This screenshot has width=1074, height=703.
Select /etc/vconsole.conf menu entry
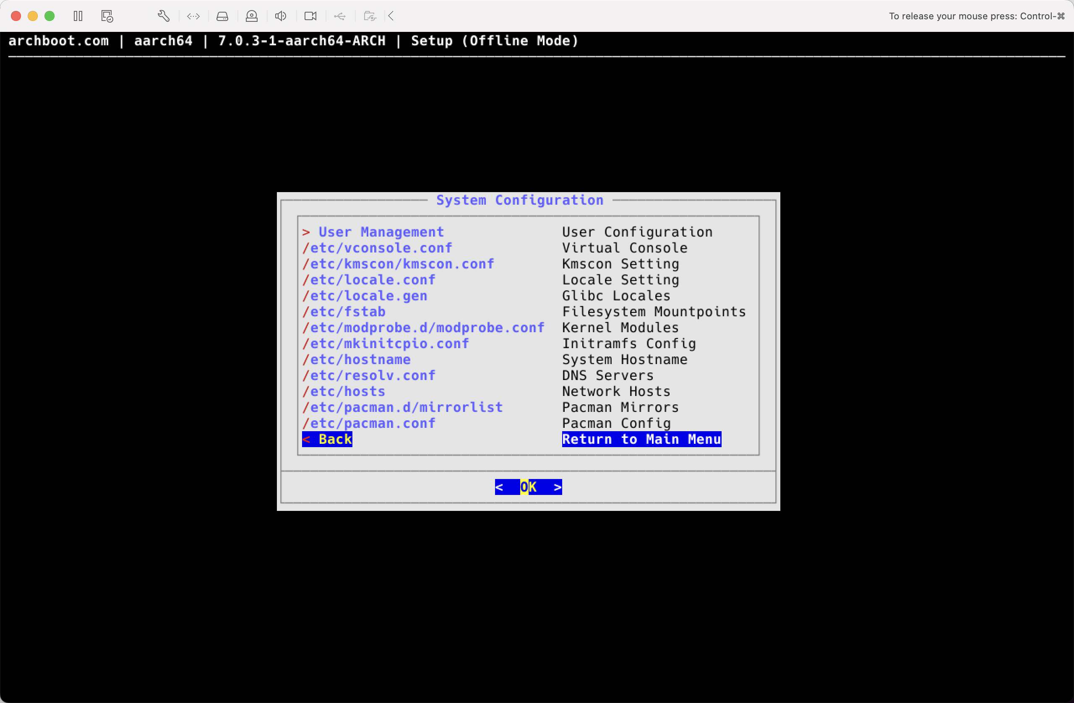coord(524,248)
